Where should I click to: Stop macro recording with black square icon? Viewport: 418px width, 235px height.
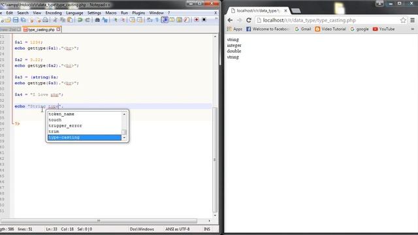[x=204, y=20]
